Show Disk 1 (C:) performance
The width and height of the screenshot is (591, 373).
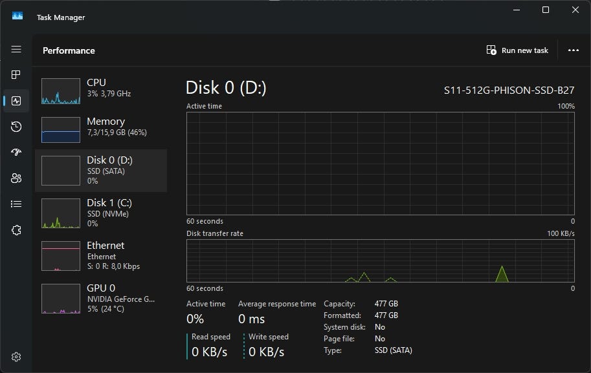(x=100, y=213)
